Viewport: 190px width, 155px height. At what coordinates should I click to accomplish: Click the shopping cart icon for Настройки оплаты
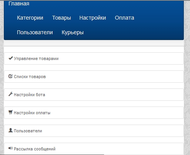10,112
